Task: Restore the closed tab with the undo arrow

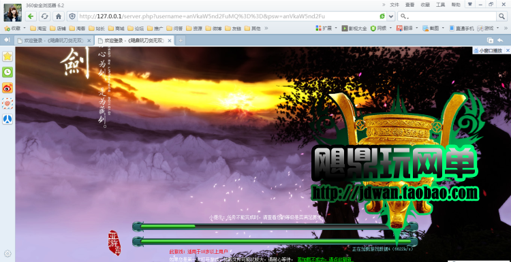Action: tap(500, 40)
